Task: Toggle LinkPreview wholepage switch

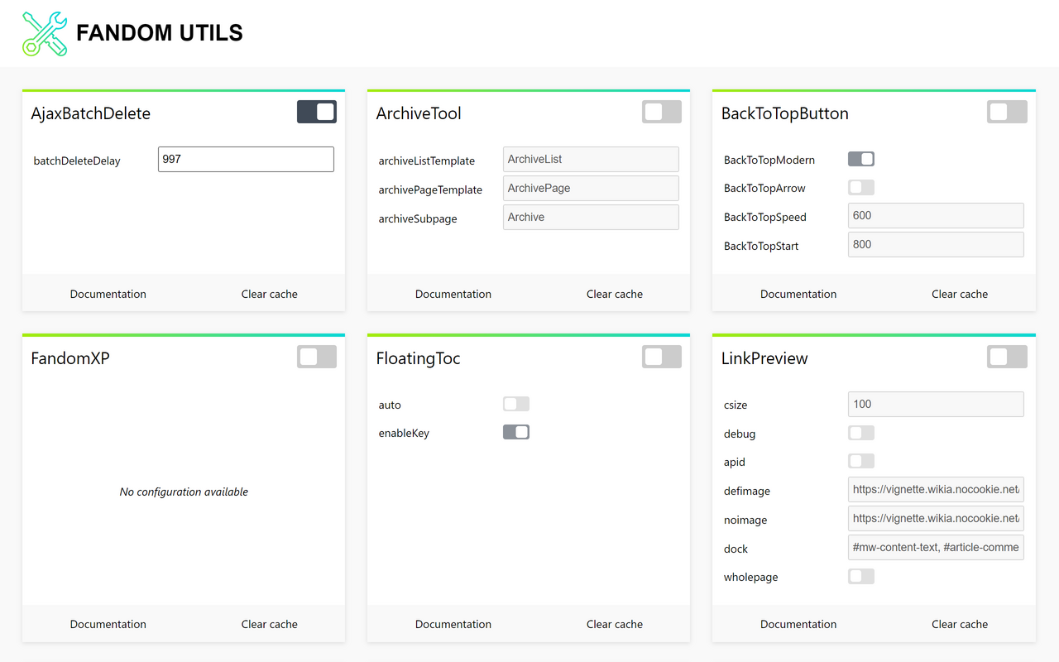Action: click(x=861, y=576)
